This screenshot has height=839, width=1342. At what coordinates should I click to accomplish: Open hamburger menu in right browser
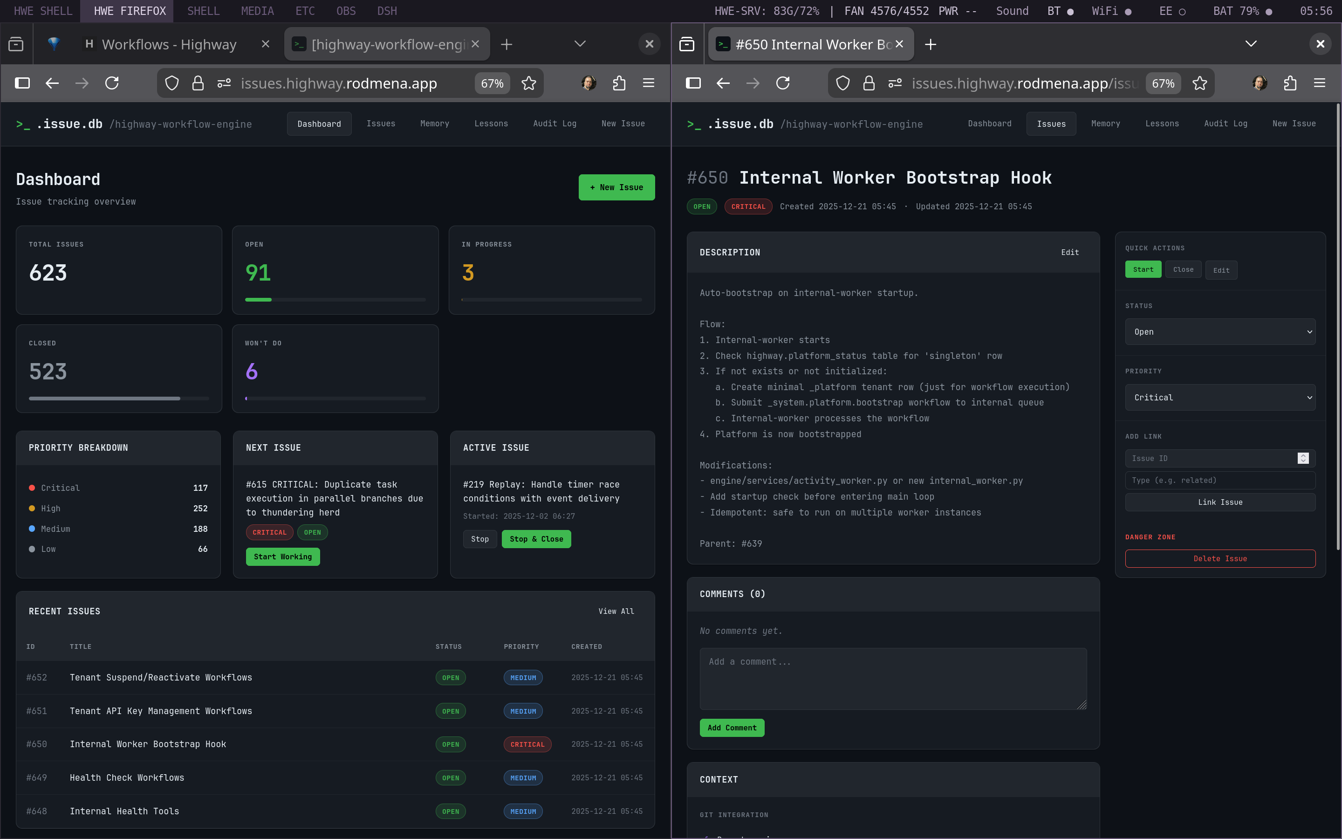click(1319, 83)
